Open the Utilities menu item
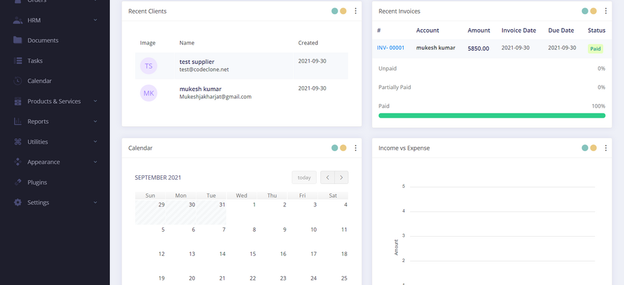This screenshot has width=624, height=285. pos(38,142)
